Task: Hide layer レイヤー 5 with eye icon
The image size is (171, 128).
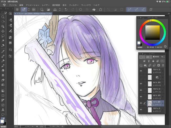Action: [x=141, y=90]
